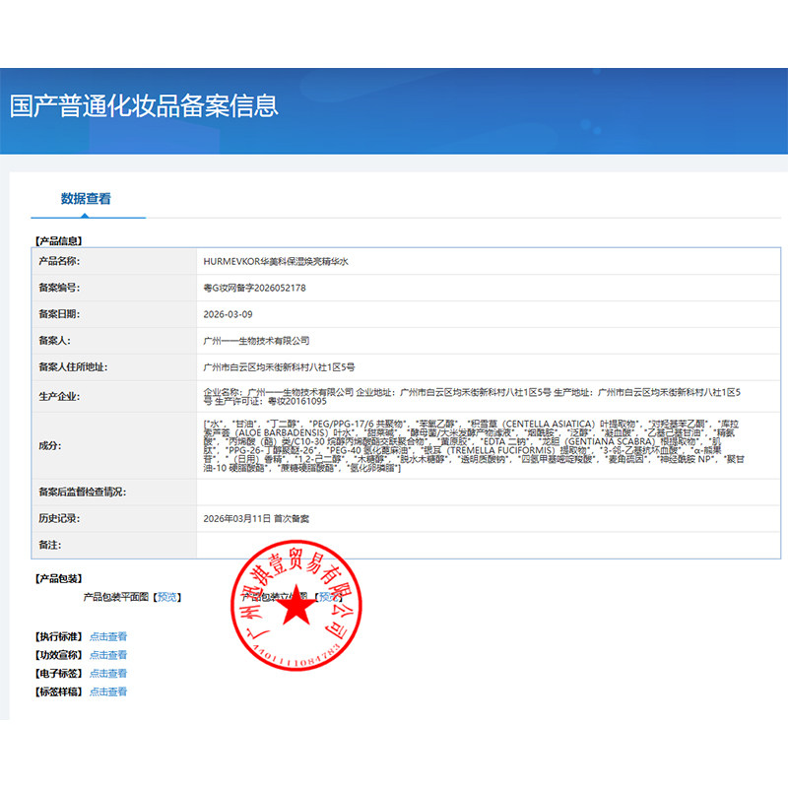Click the 产品包装 section heading

tap(58, 579)
